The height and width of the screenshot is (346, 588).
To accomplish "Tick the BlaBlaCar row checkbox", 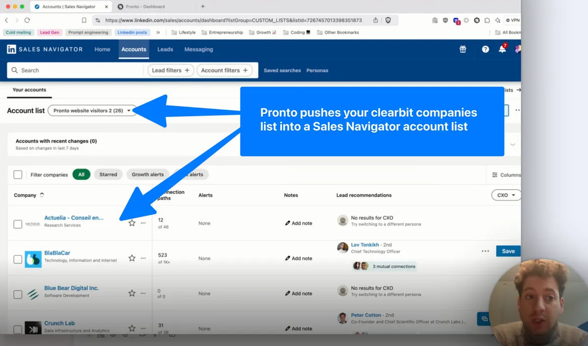I will pos(18,259).
